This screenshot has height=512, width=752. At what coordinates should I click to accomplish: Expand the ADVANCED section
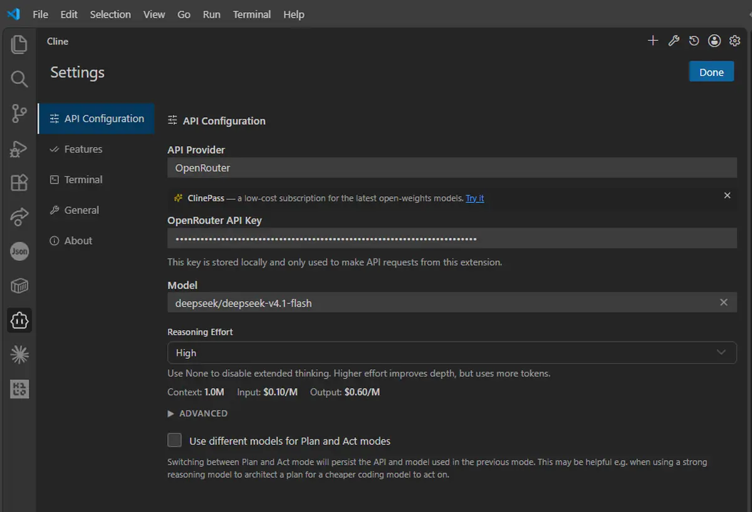pyautogui.click(x=197, y=414)
